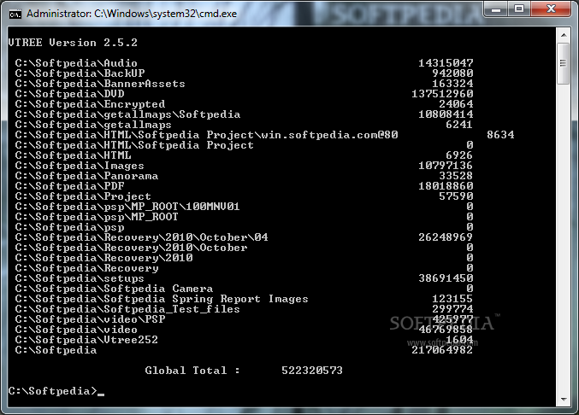Click the size value 26248969
This screenshot has width=579, height=415.
[x=446, y=237]
